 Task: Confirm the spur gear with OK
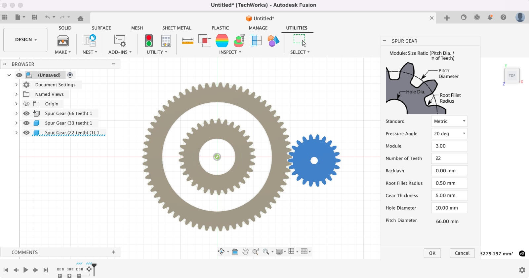[x=432, y=253]
